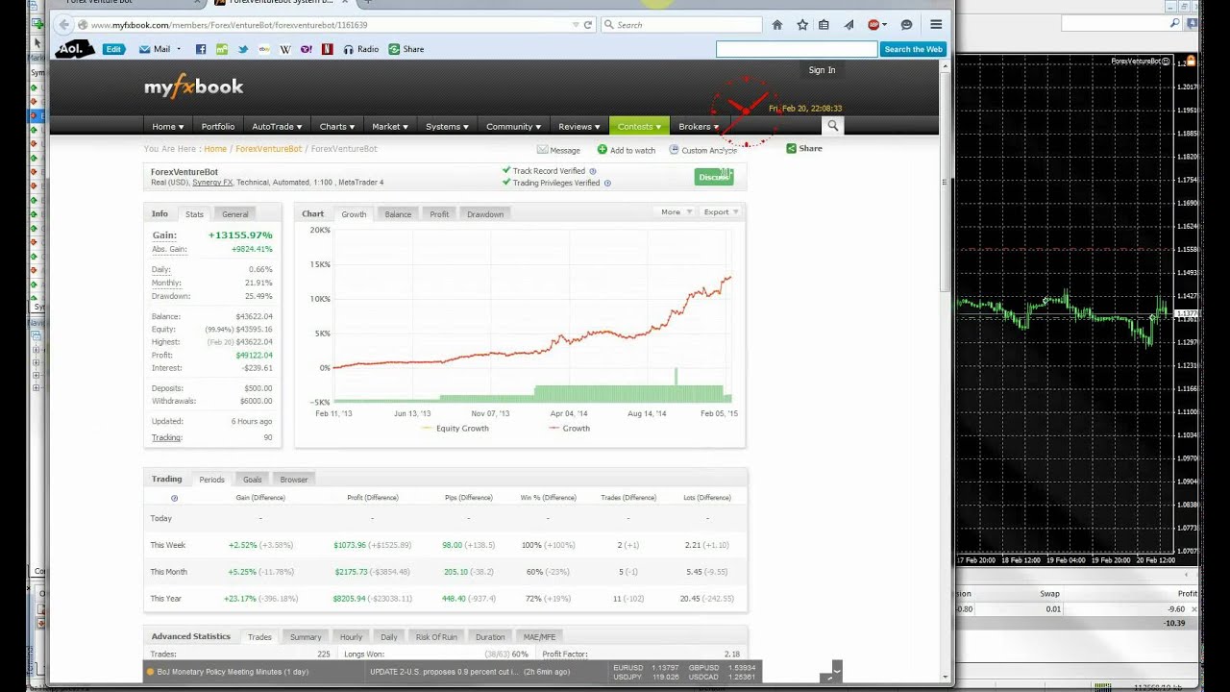Click Sign In
This screenshot has width=1230, height=692.
[822, 70]
